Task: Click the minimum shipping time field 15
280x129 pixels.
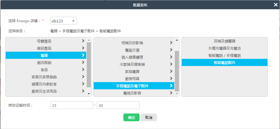Action: coord(72,105)
